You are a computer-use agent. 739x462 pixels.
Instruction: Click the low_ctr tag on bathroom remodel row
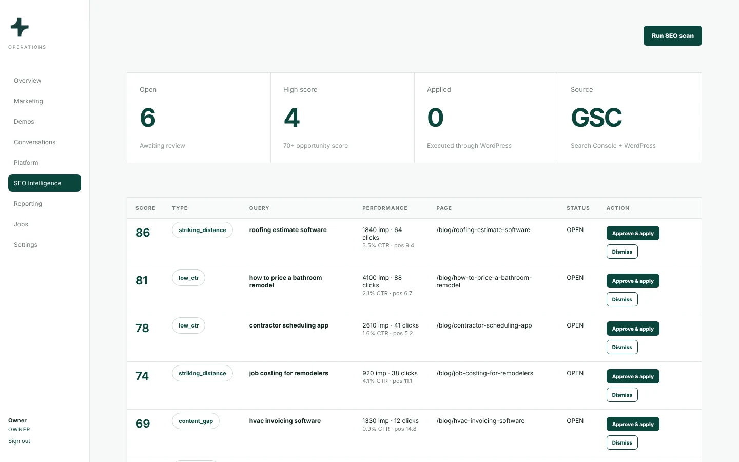tap(188, 278)
